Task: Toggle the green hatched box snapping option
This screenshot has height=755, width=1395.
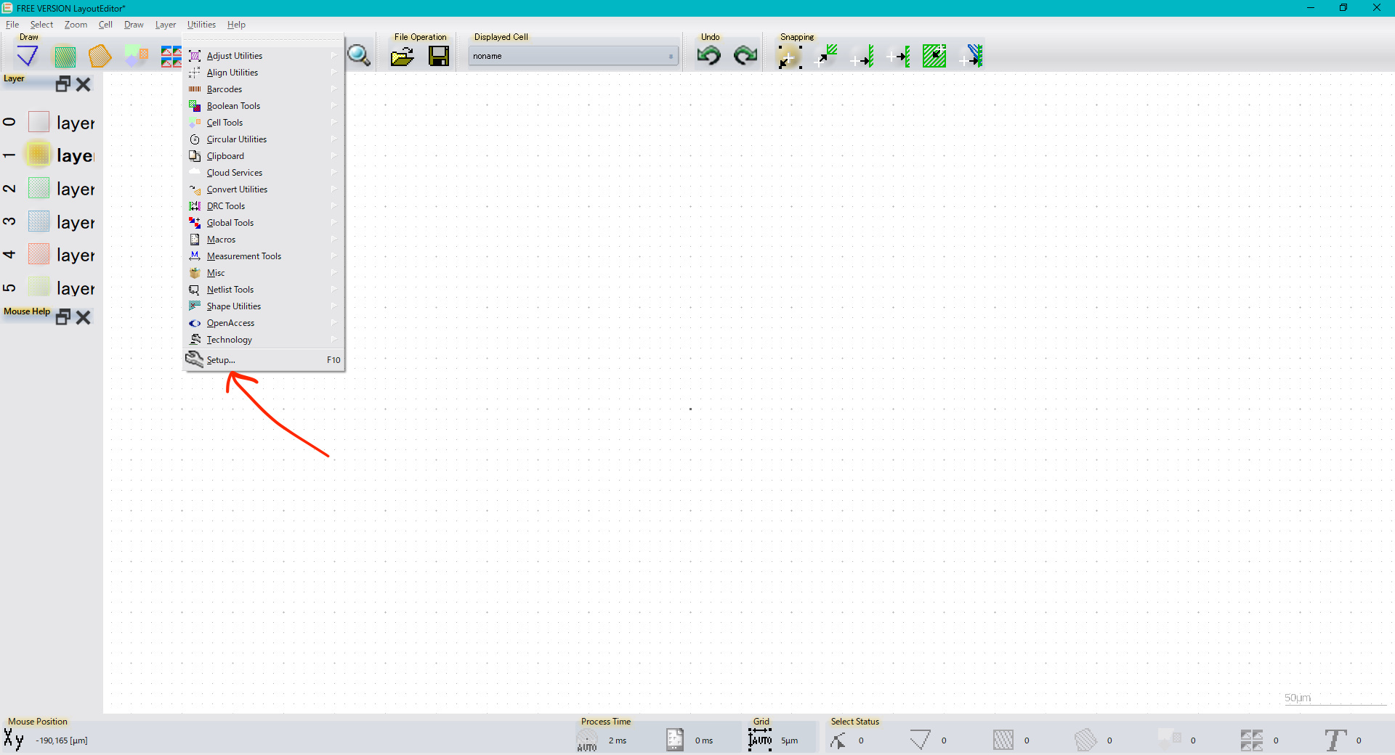Action: (x=934, y=56)
